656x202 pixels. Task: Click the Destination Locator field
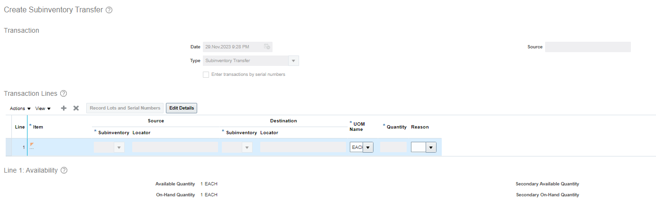303,147
